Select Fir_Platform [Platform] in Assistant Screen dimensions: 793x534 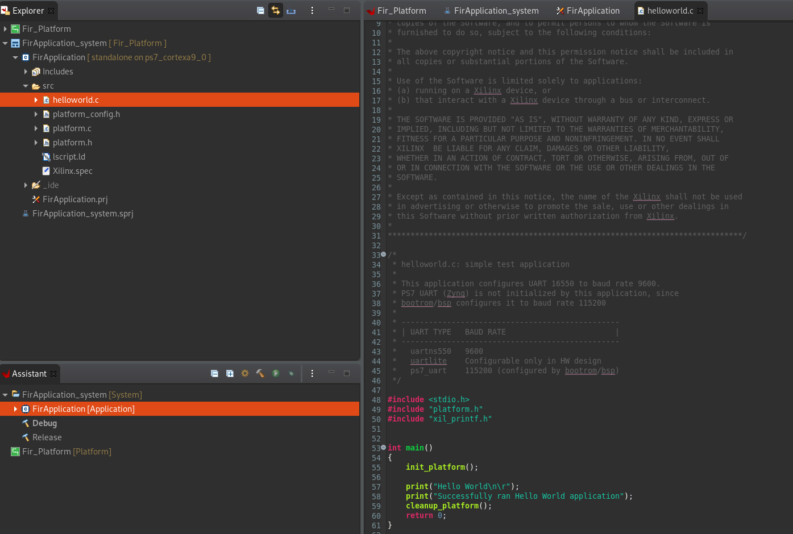coord(67,452)
